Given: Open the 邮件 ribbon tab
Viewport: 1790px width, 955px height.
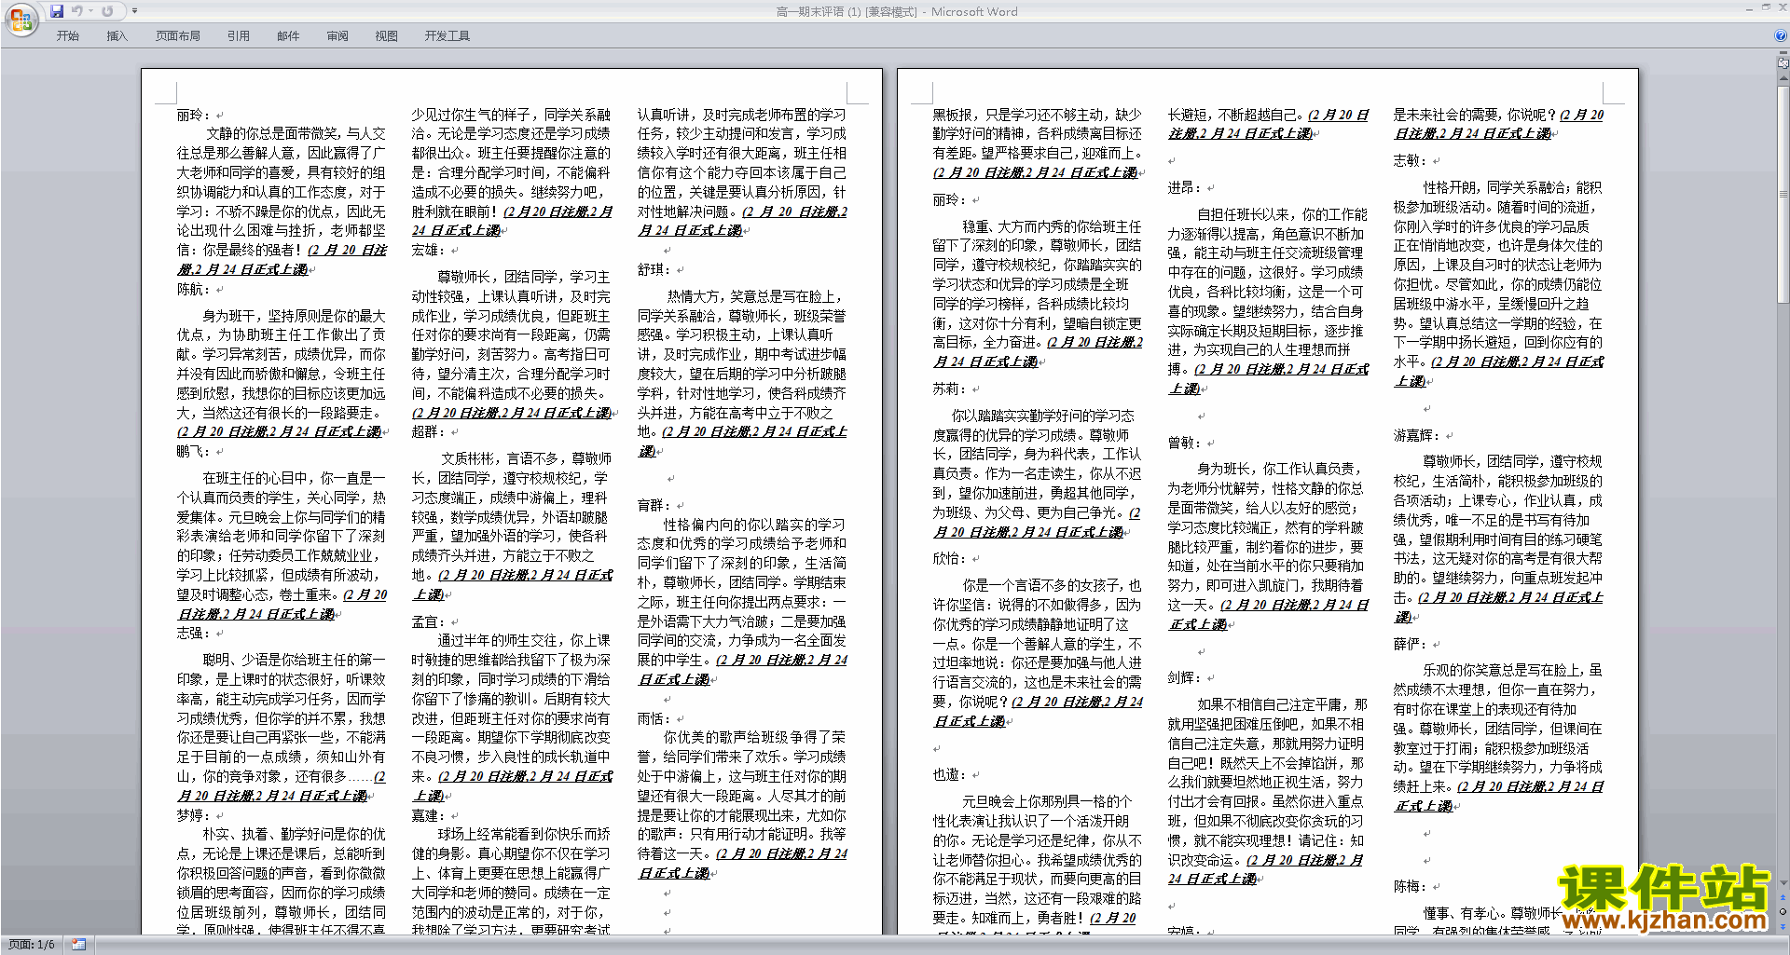Looking at the screenshot, I should pos(288,35).
